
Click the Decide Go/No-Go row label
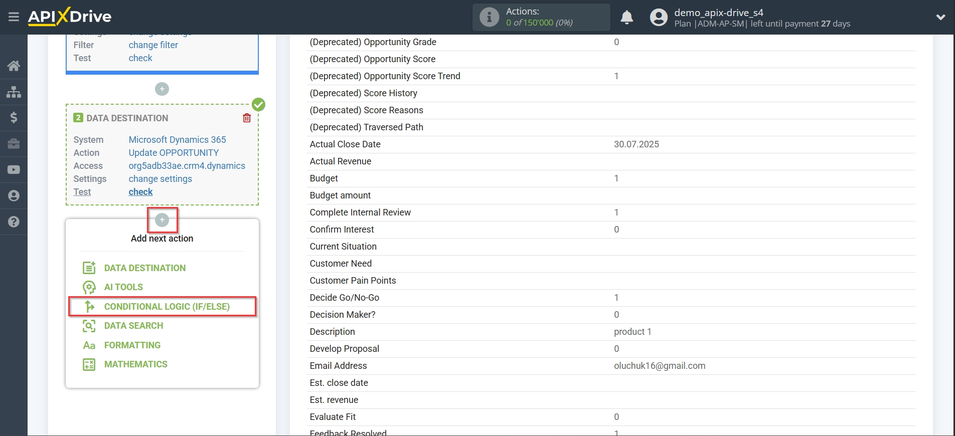tap(345, 298)
